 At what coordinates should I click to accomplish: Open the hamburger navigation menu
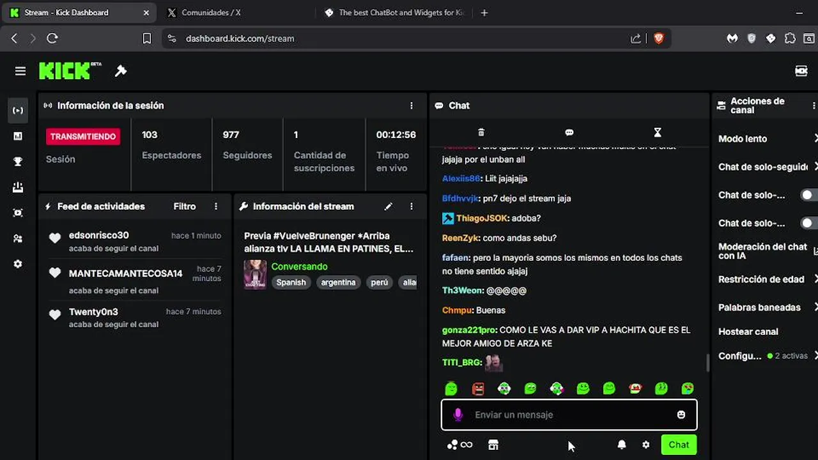[20, 71]
